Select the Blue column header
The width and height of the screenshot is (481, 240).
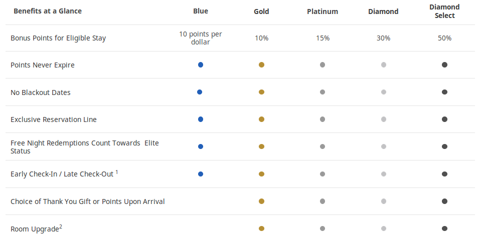click(201, 11)
